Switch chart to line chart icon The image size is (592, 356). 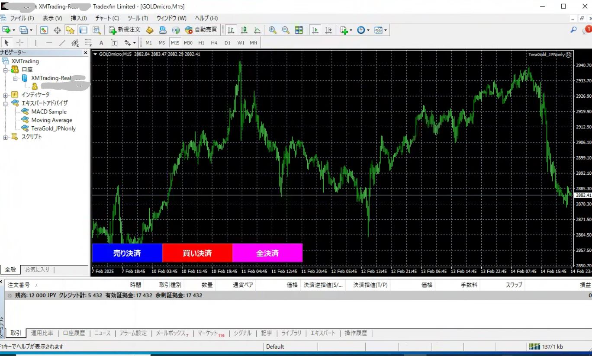tap(257, 30)
